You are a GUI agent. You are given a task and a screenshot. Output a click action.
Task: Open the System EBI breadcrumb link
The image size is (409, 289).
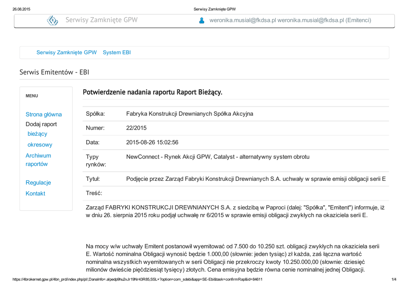click(x=117, y=52)
